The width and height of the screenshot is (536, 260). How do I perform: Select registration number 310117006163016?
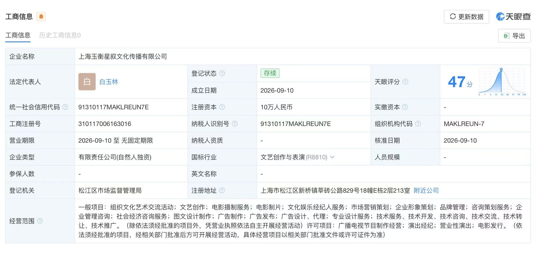click(105, 124)
